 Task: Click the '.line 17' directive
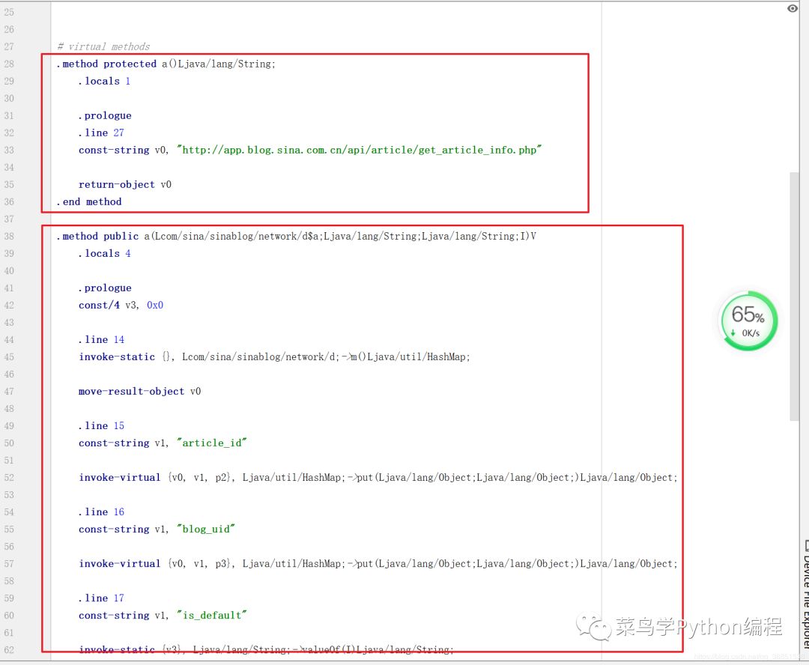point(101,598)
